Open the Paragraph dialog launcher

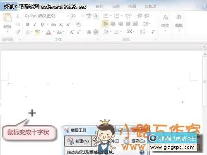(155, 40)
